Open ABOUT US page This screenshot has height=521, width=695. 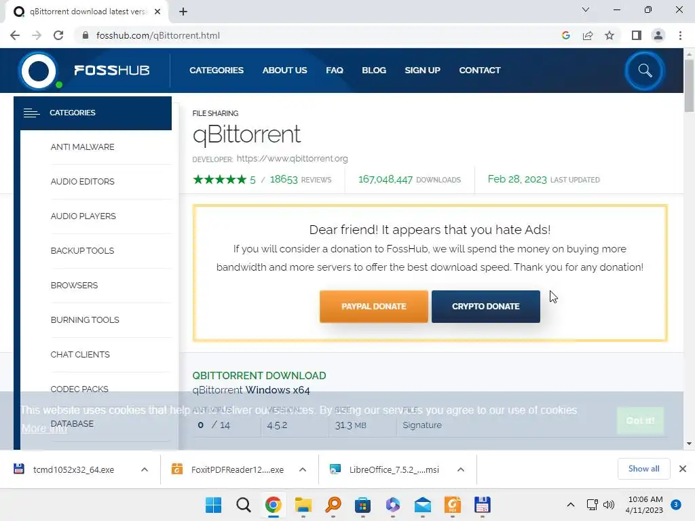pos(284,71)
